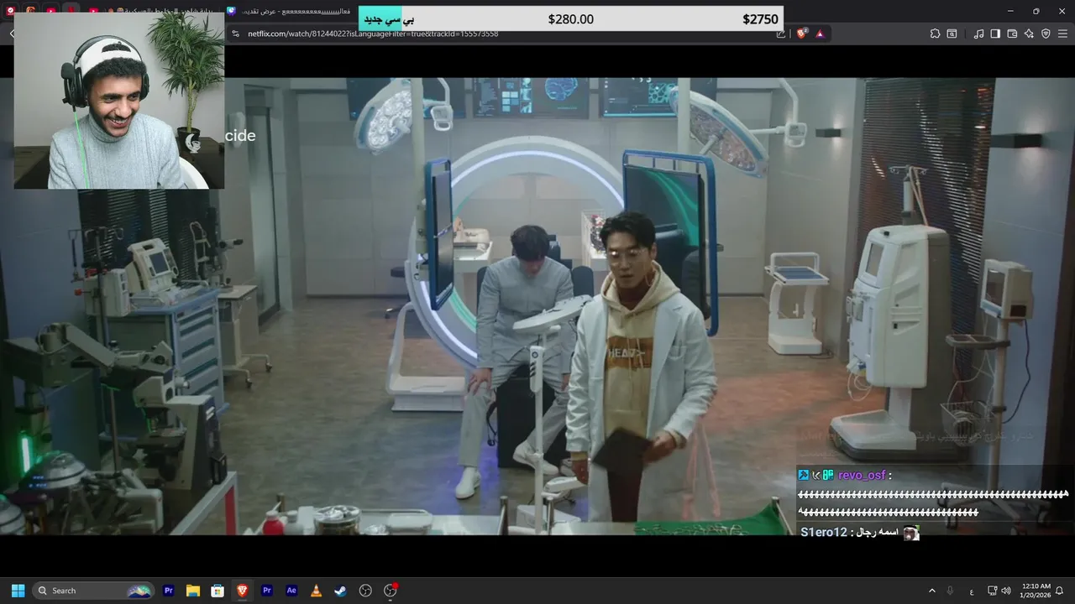The image size is (1075, 604).
Task: Click the media control music note icon
Action: click(978, 34)
